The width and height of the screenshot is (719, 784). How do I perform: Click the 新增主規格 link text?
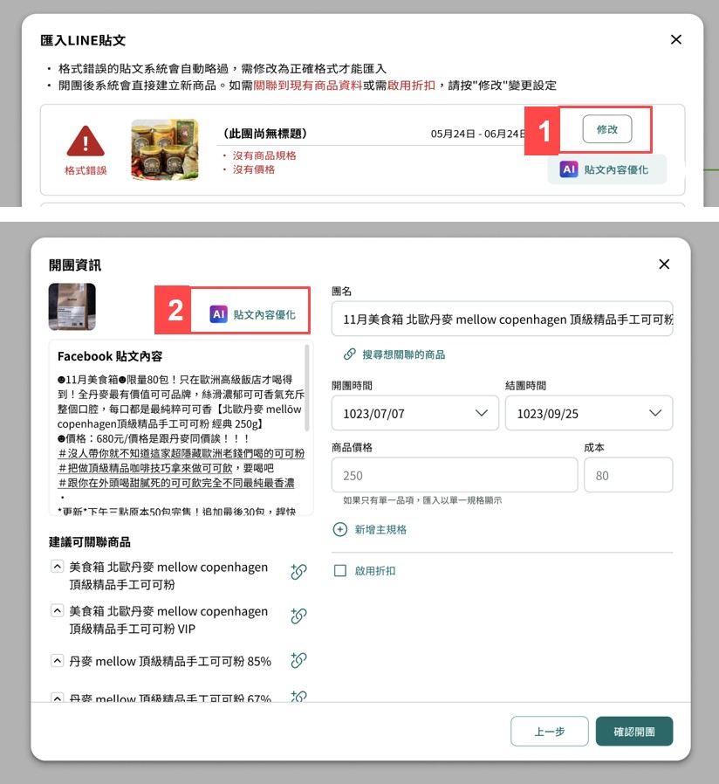click(380, 529)
